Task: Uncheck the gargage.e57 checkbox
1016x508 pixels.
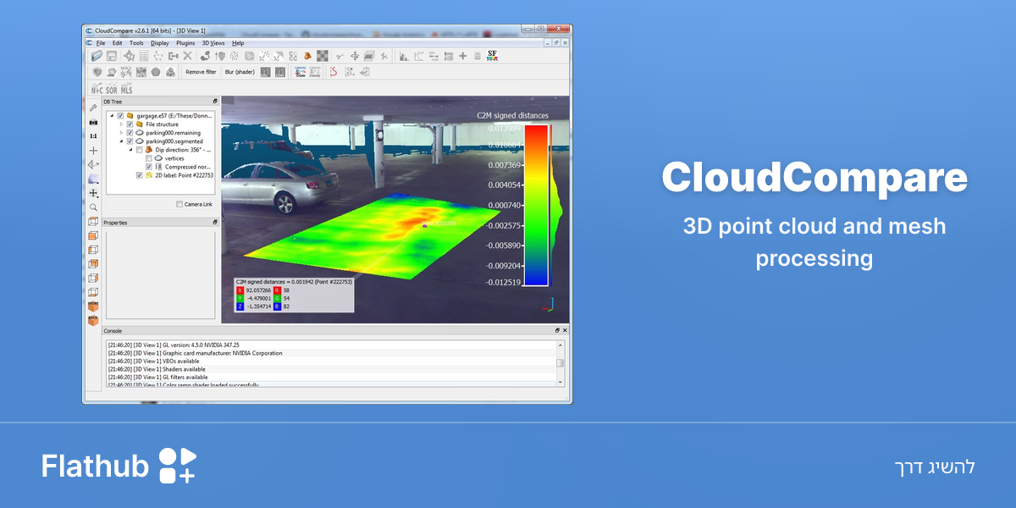Action: click(120, 115)
